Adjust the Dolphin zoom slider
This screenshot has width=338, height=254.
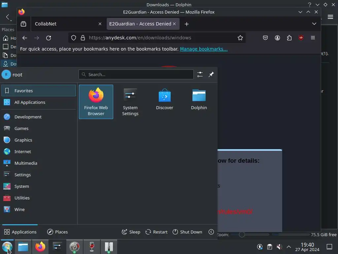coord(242,234)
